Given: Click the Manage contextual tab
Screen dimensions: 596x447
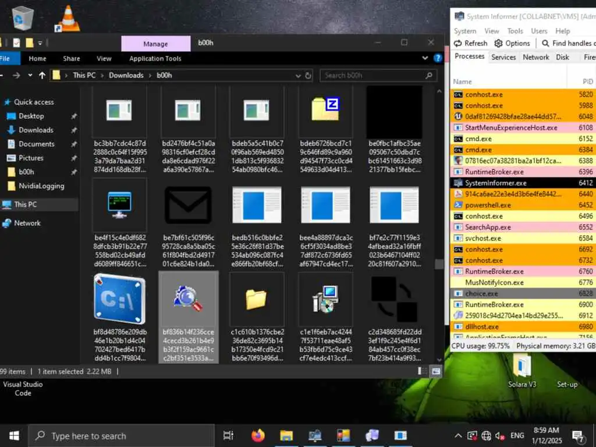Looking at the screenshot, I should pos(155,44).
